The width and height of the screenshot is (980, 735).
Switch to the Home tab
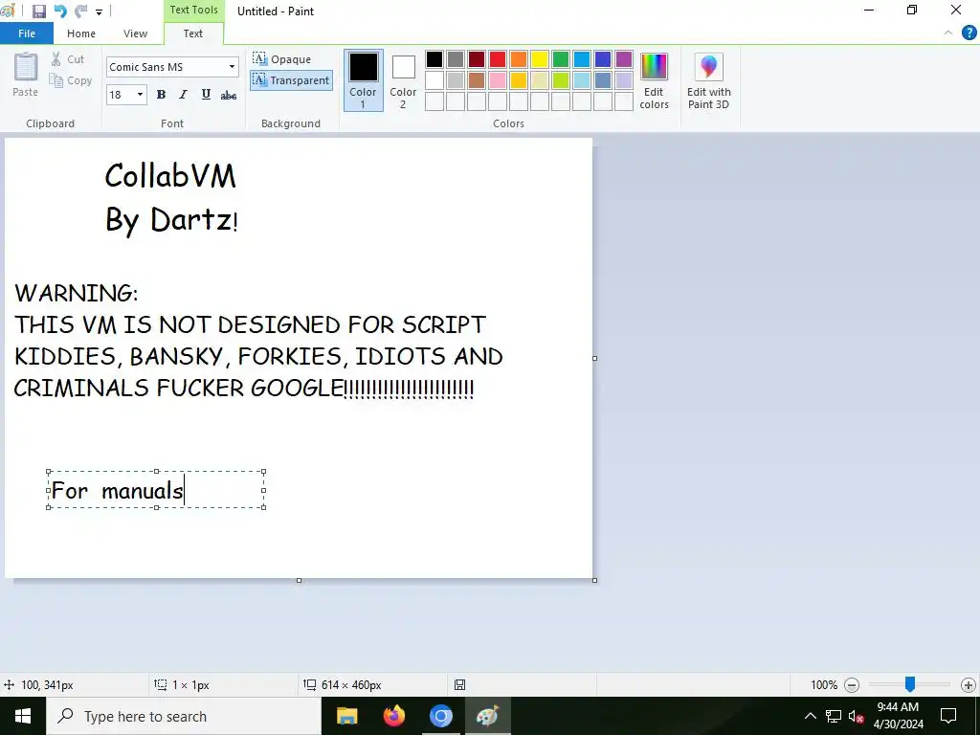coord(81,33)
